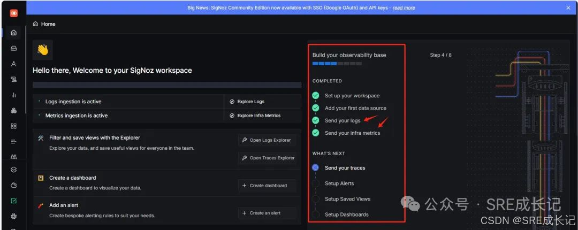Click the Create dashboard button
Screen dimensions: 578x230
(267, 186)
